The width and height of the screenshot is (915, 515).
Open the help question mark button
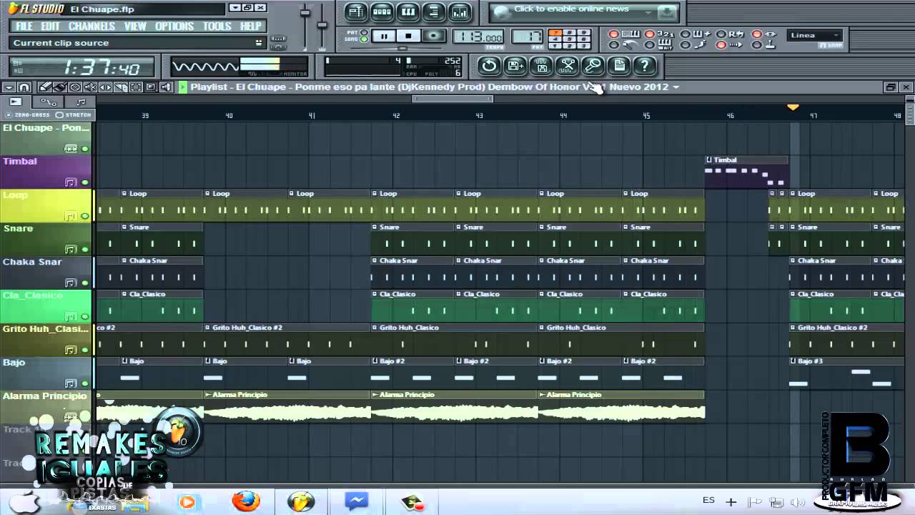(645, 66)
